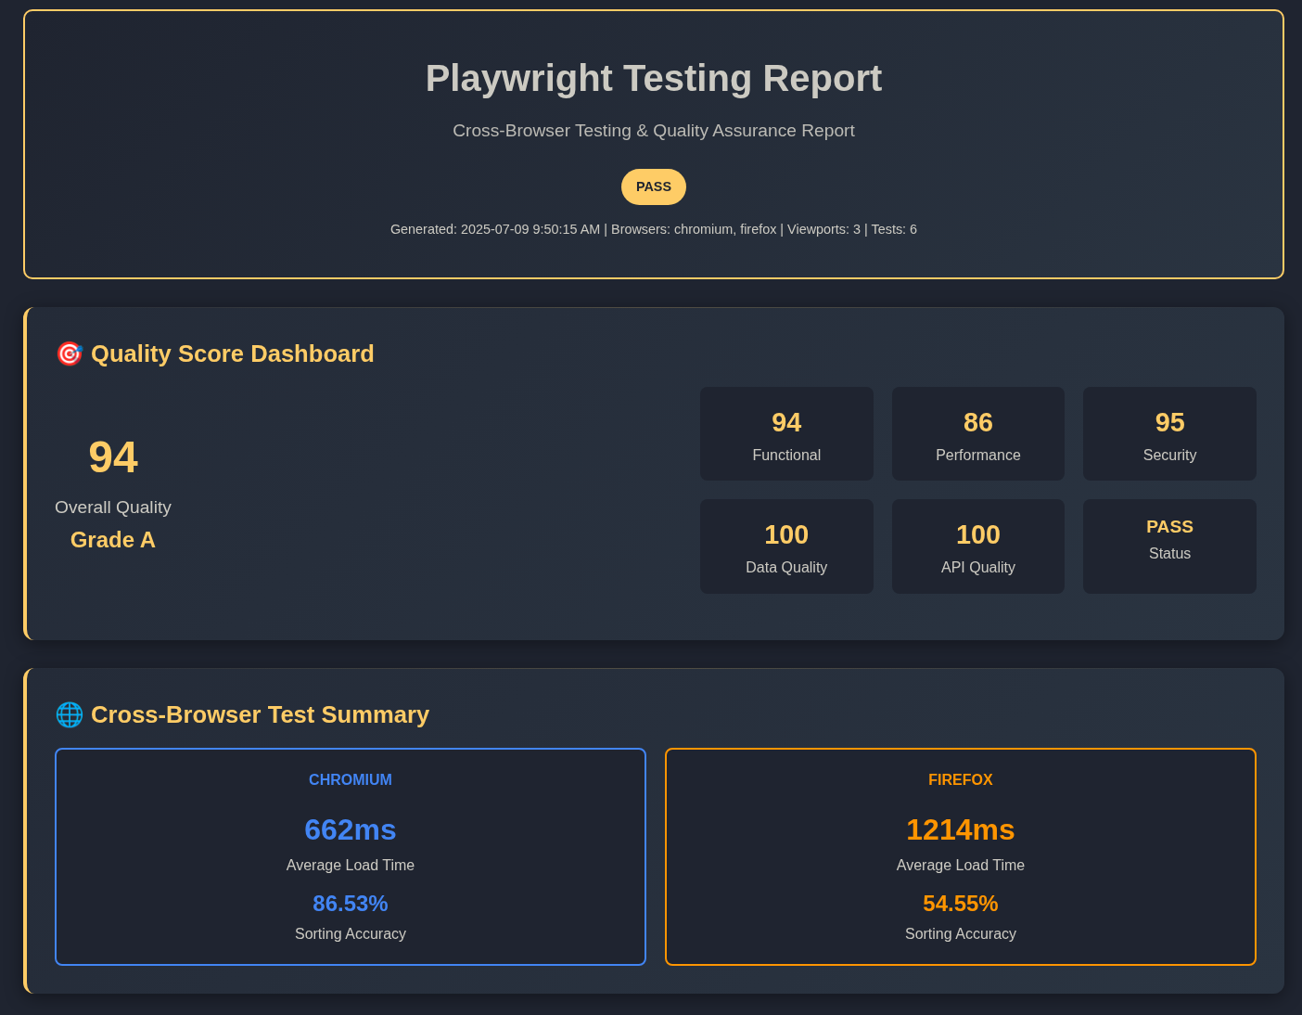Click the FIREFOX card title
The image size is (1302, 1015).
pos(961,780)
